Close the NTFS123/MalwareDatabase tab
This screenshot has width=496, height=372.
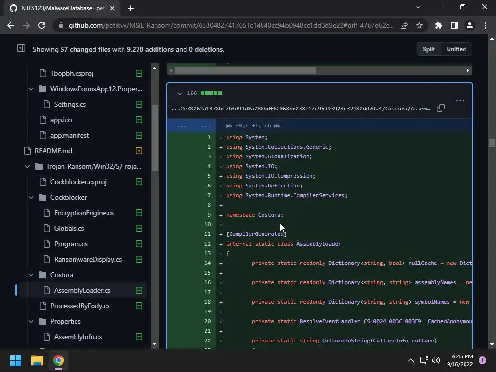112,8
